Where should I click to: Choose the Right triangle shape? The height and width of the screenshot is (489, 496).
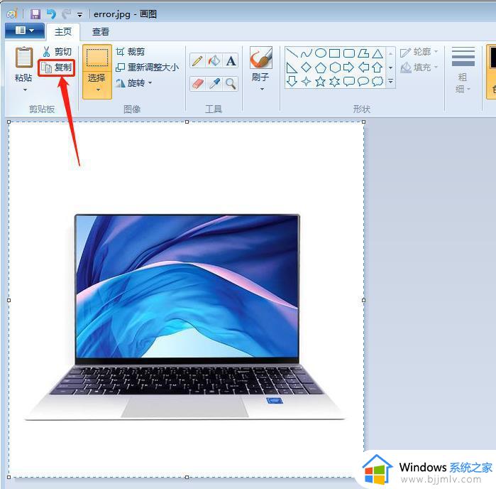point(292,68)
